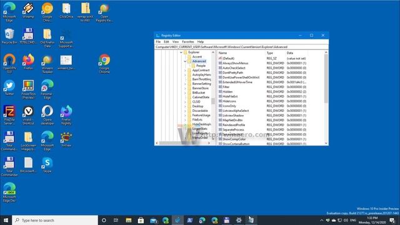Open the File menu in Registry Editor
The height and width of the screenshot is (225, 400).
(158, 42)
